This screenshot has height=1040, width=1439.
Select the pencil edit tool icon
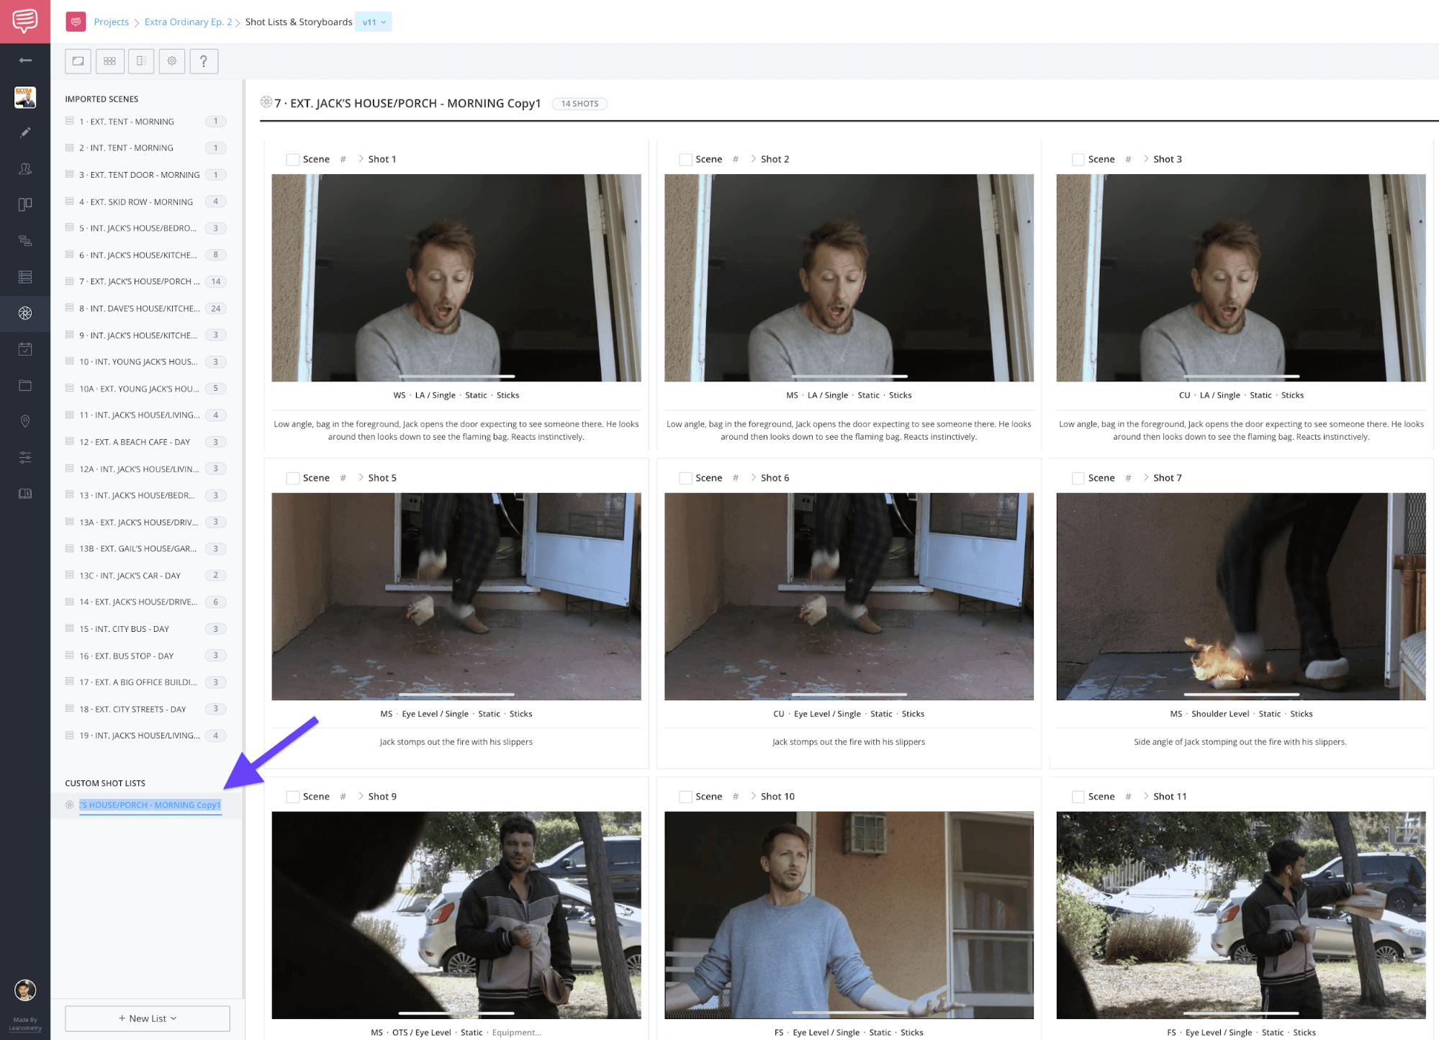[x=24, y=132]
